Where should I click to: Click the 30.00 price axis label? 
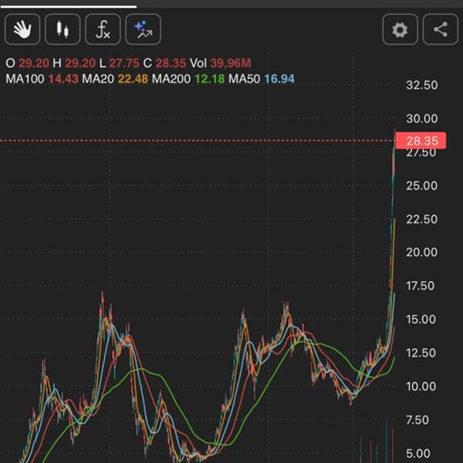[x=421, y=119]
